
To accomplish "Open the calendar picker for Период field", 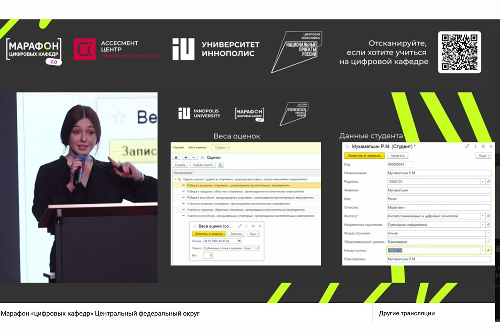I will point(239,241).
